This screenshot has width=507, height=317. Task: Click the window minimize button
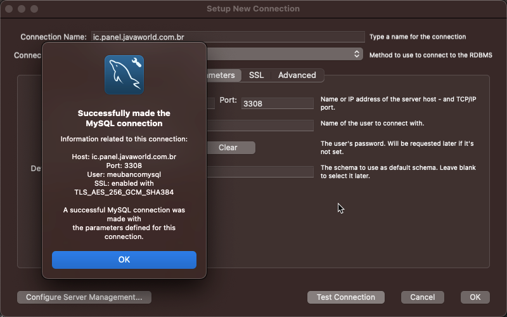click(x=22, y=9)
